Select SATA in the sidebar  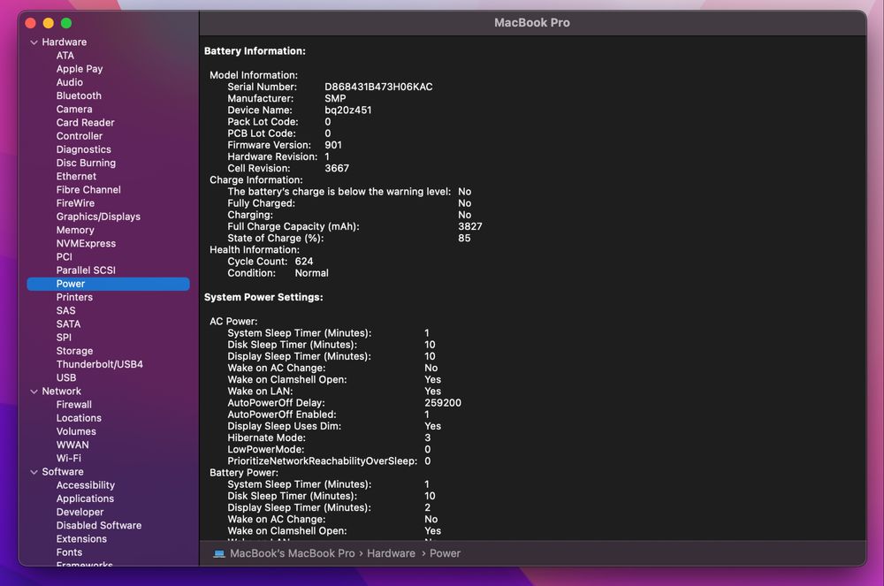coord(68,324)
